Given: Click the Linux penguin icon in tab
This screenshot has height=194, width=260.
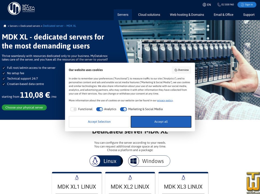Looking at the screenshot, I should tap(95, 161).
